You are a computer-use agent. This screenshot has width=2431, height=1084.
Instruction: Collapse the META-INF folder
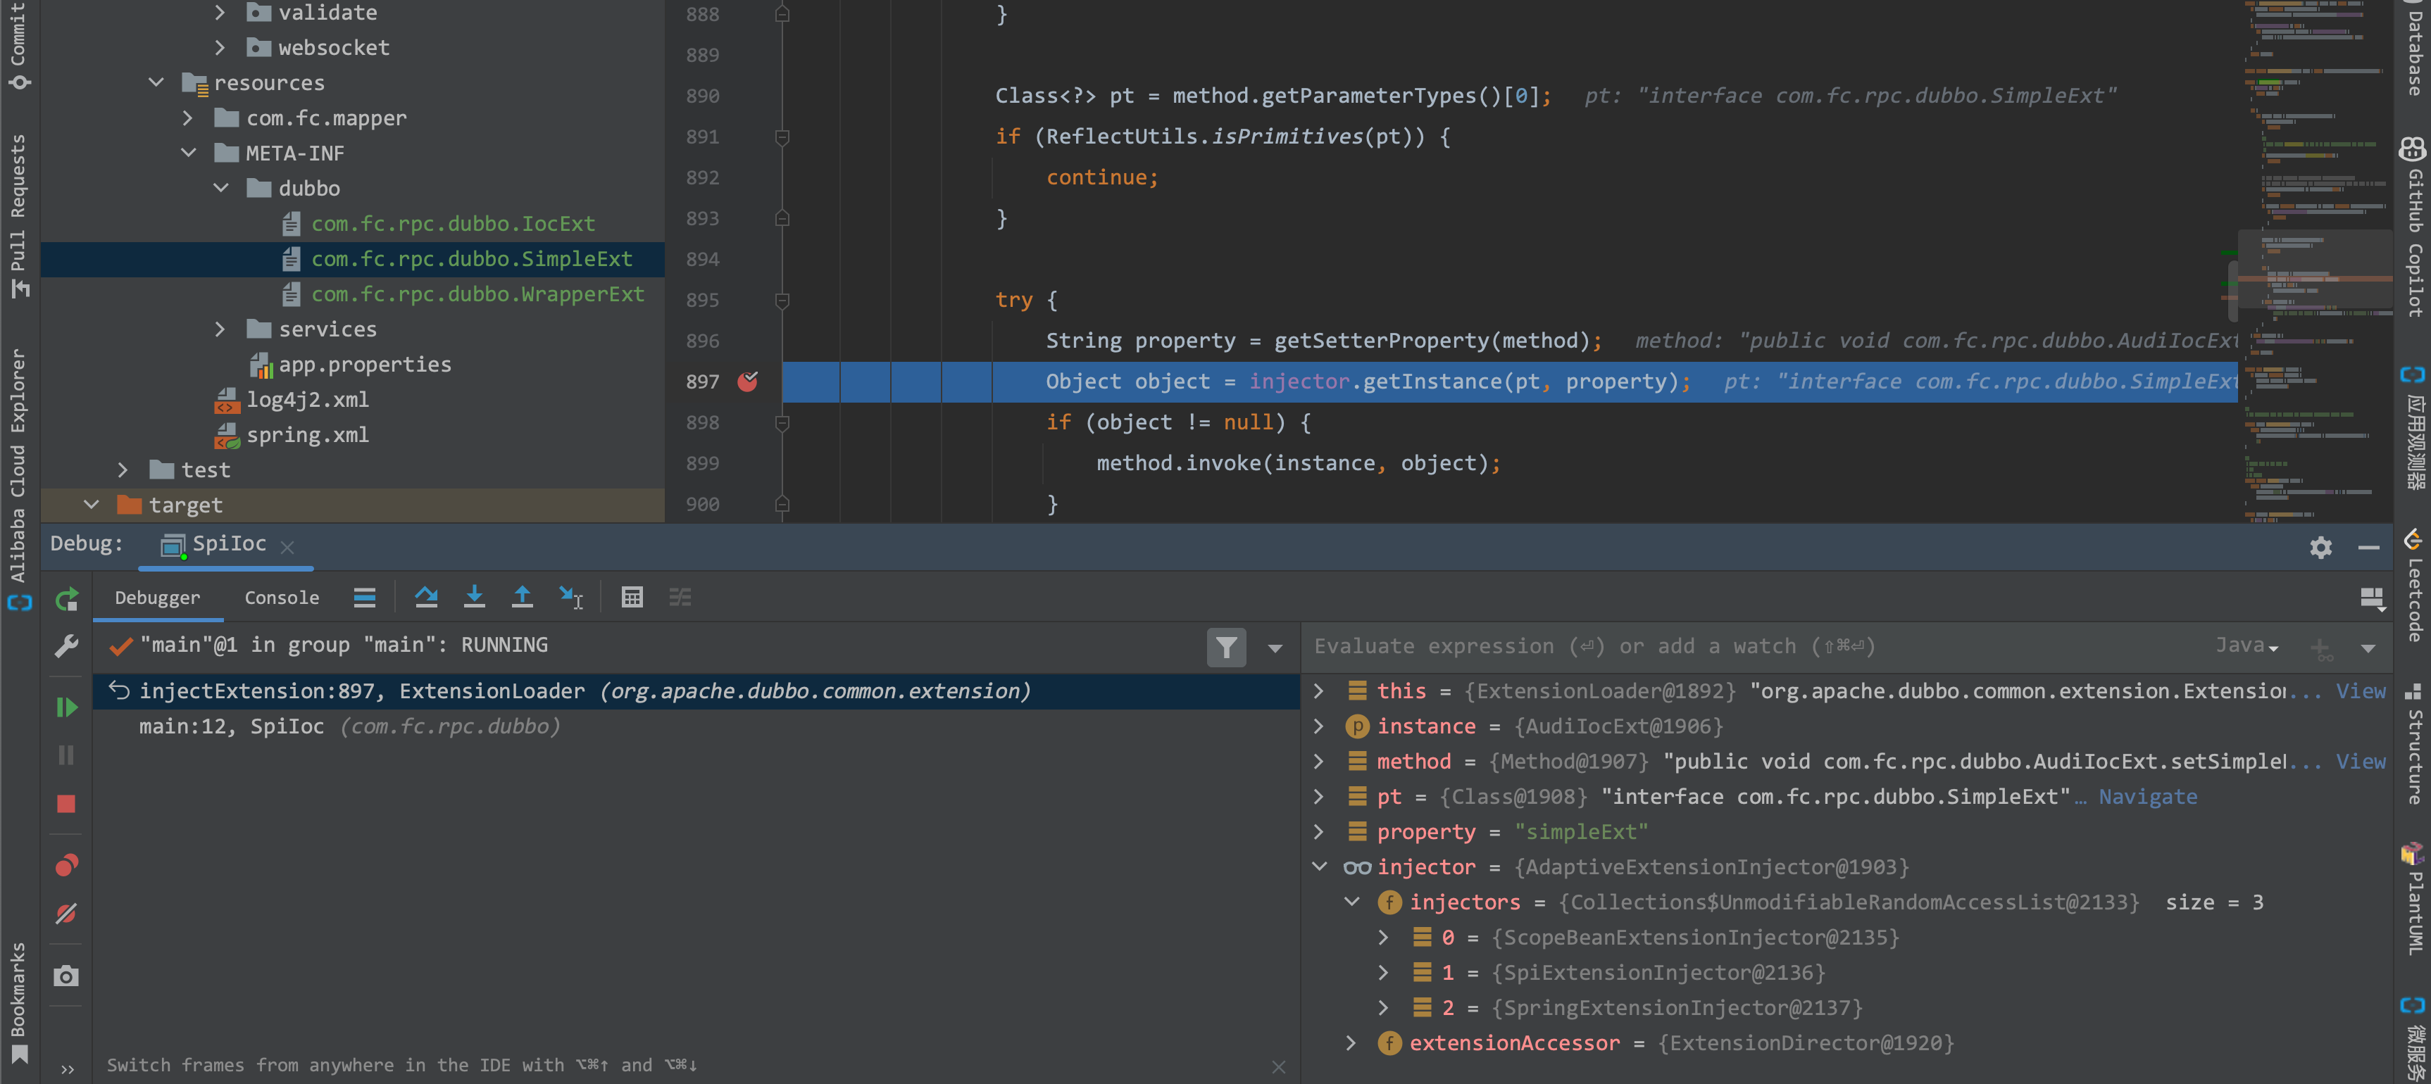pyautogui.click(x=188, y=153)
